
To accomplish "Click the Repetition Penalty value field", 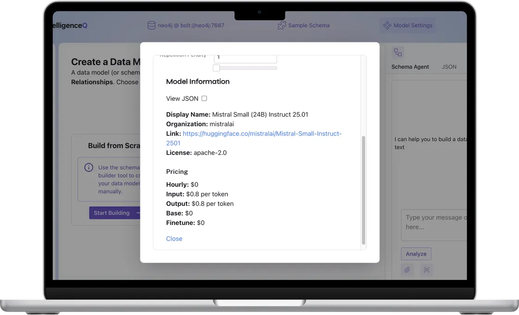I will point(245,58).
